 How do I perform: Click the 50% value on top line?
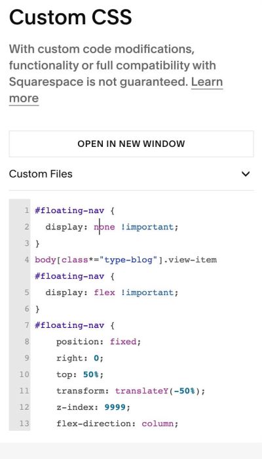coord(91,374)
